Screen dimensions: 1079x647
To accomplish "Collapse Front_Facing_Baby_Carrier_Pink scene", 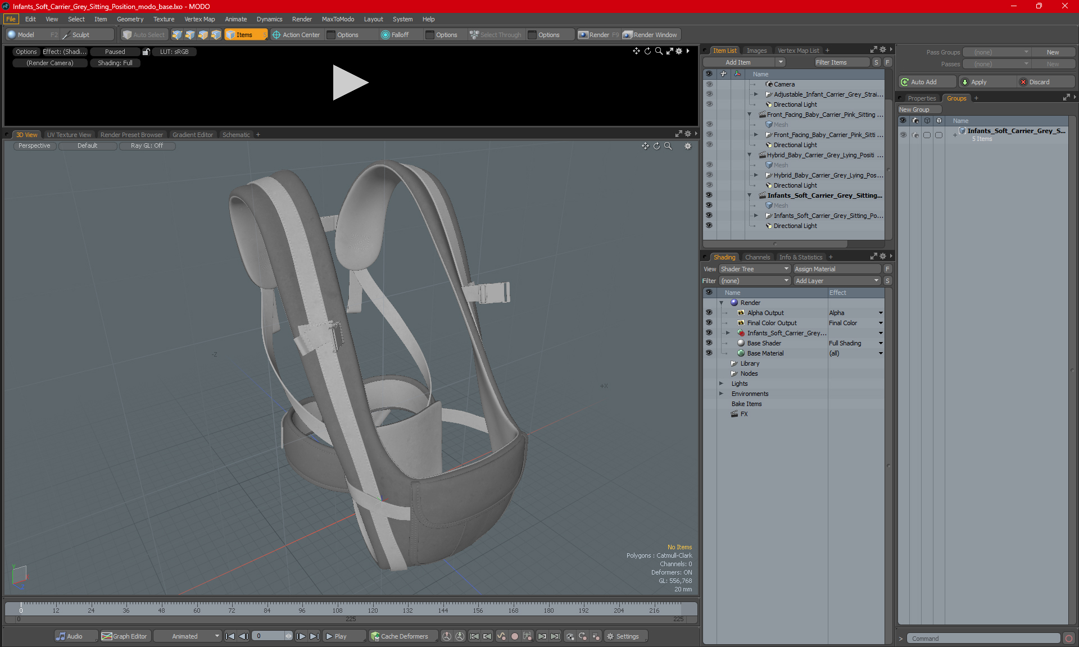I will click(x=749, y=115).
